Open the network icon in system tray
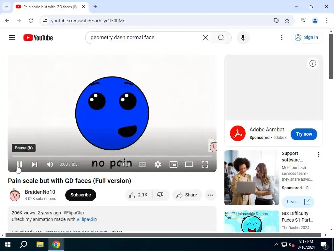334x251 pixels. click(284, 244)
